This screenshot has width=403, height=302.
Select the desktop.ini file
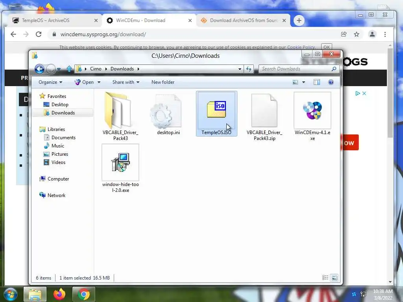168,114
